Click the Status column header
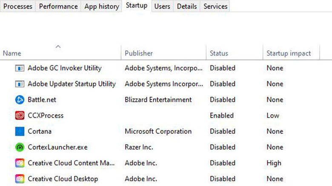Viewport: 332px width, 186px height. [x=219, y=54]
